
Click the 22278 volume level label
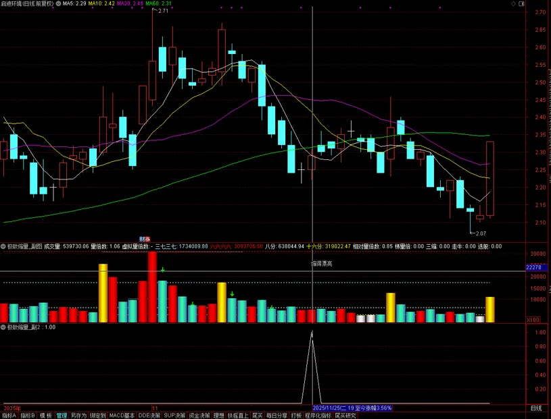pyautogui.click(x=533, y=268)
